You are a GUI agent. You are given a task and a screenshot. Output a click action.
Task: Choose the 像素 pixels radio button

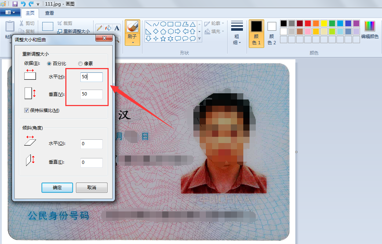(80, 64)
